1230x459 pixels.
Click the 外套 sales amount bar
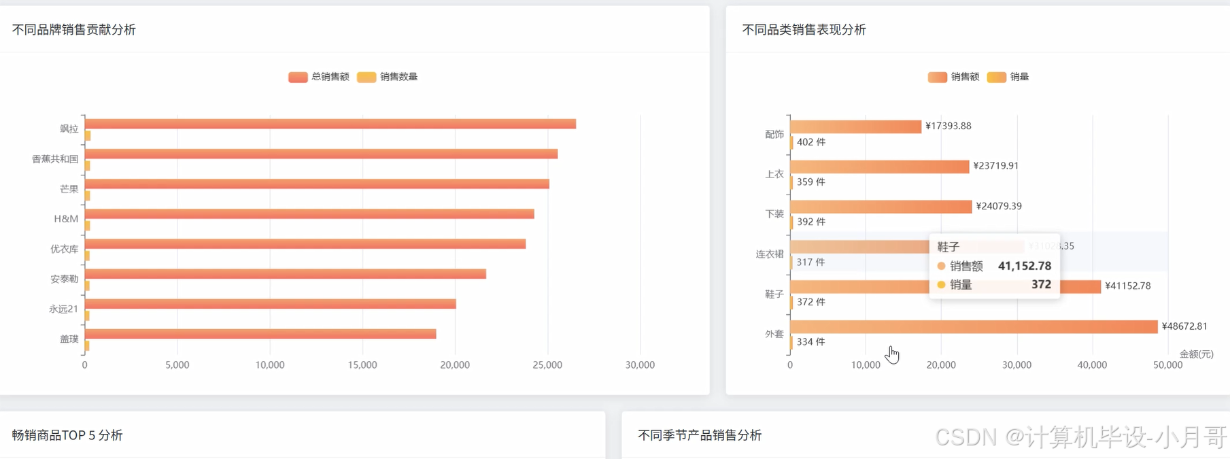coord(974,326)
